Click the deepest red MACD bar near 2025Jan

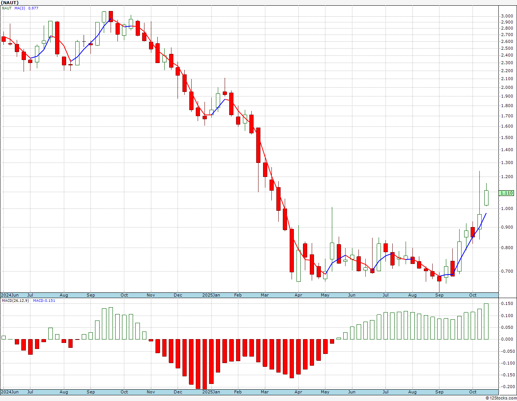(205, 364)
